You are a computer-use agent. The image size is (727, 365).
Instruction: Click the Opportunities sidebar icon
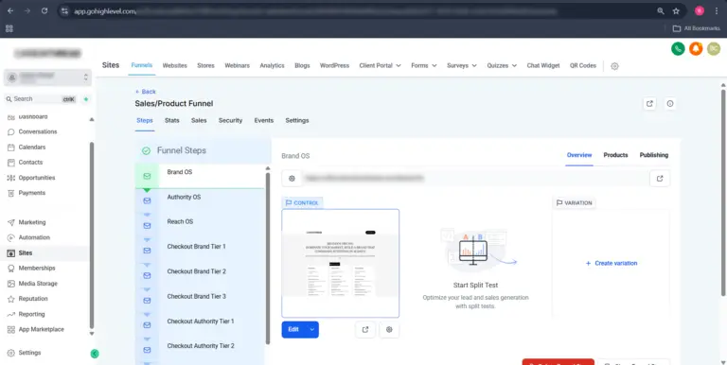[11, 178]
